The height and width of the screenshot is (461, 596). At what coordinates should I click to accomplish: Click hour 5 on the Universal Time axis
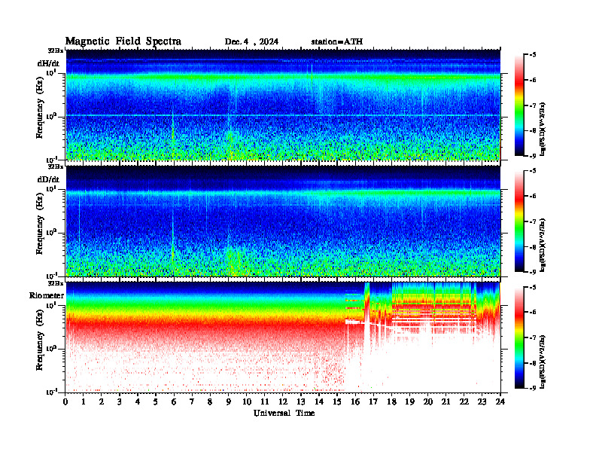[x=156, y=402]
